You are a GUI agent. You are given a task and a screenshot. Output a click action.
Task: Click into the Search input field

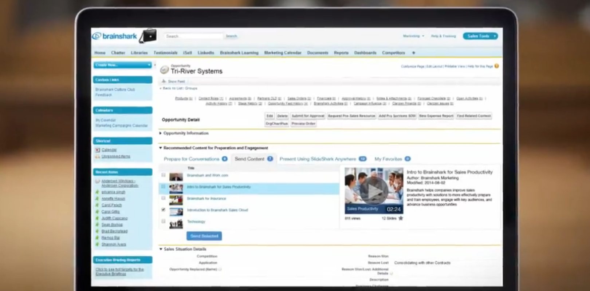[x=193, y=36]
